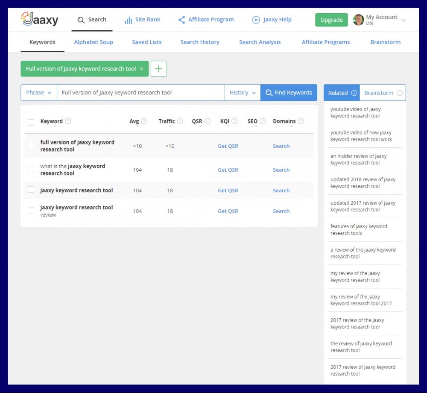Select related 'updated 2018 review of jaaxy keyword research tool'
This screenshot has width=427, height=393.
[365, 183]
